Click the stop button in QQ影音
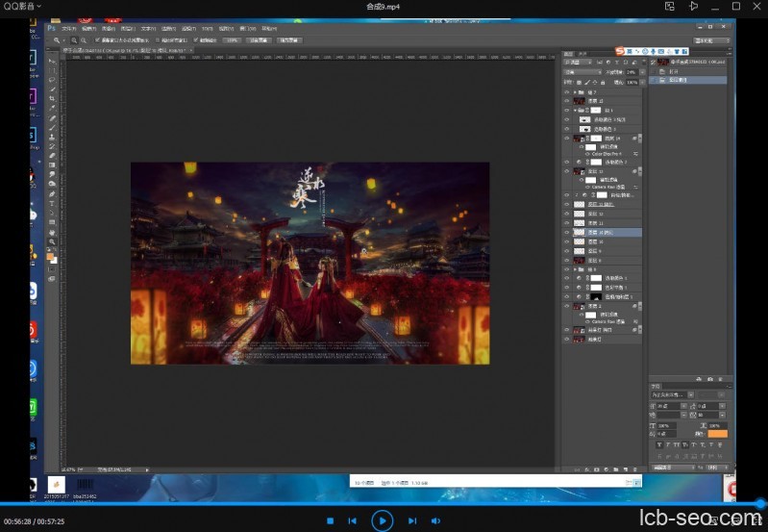The image size is (768, 532). coord(330,520)
